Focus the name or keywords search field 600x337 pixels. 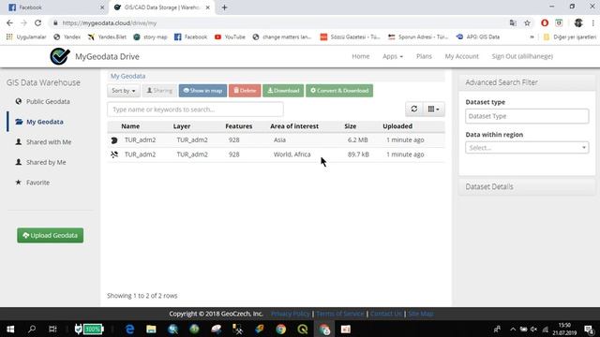point(195,110)
